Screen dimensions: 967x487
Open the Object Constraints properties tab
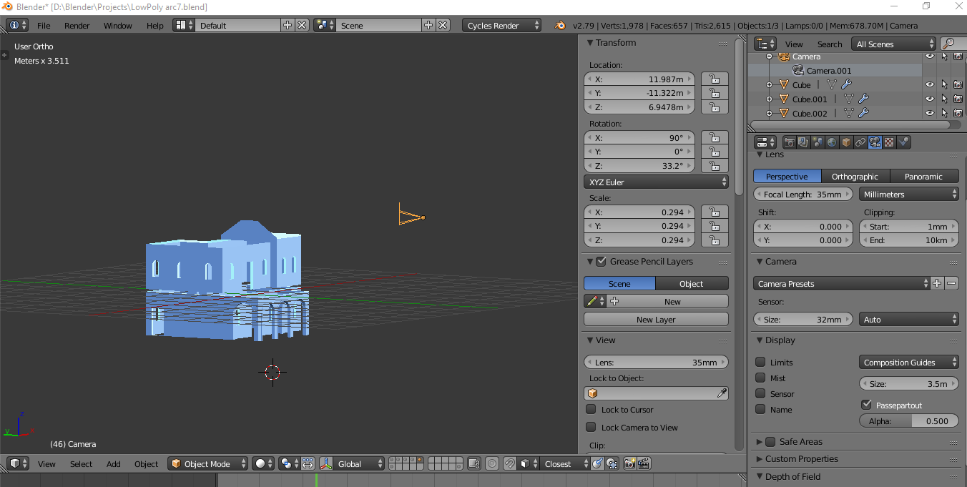click(x=860, y=142)
